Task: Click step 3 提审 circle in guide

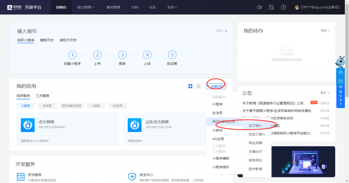Action: pyautogui.click(x=122, y=55)
